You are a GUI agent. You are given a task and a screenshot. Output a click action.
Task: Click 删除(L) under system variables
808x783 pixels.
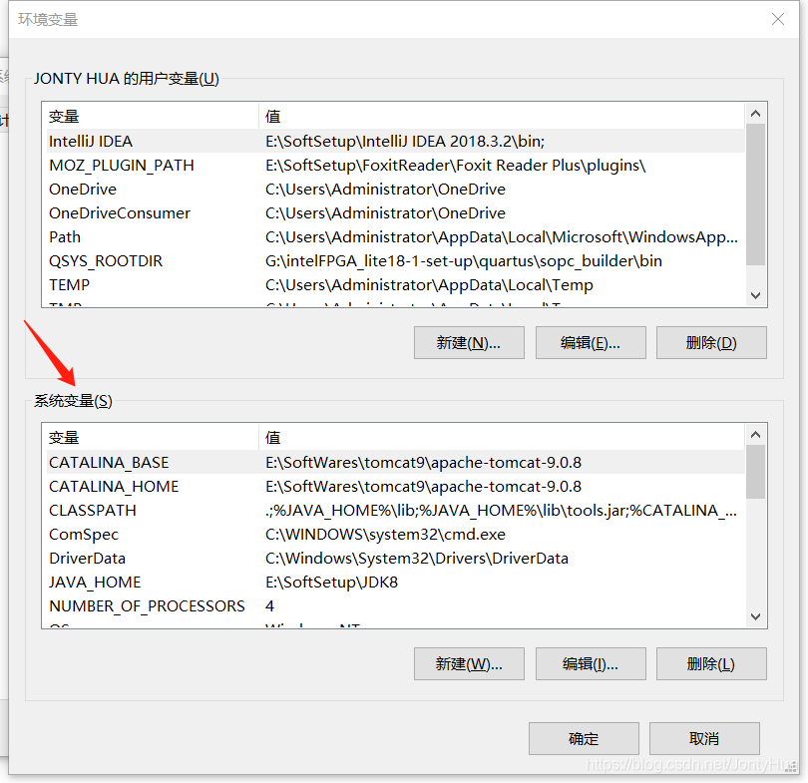pos(711,663)
